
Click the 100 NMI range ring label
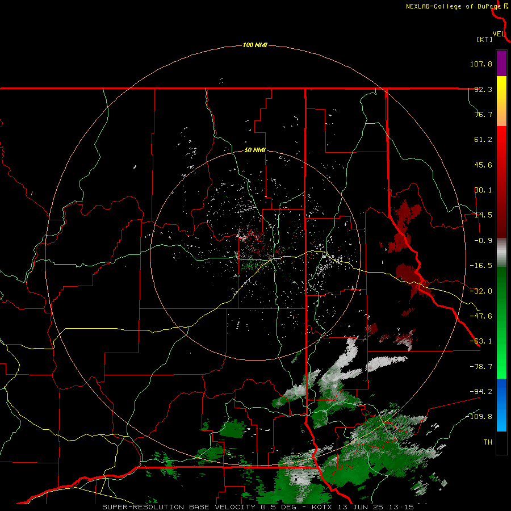pos(255,45)
